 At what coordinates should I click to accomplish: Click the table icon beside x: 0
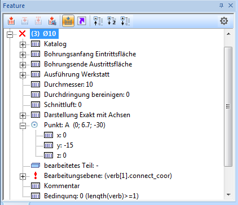pyautogui.click(x=49, y=135)
